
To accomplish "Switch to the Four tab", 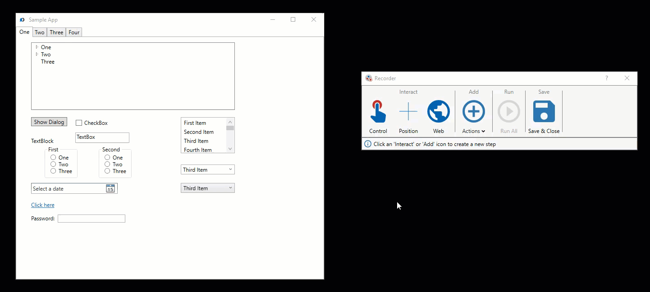I will [x=74, y=32].
